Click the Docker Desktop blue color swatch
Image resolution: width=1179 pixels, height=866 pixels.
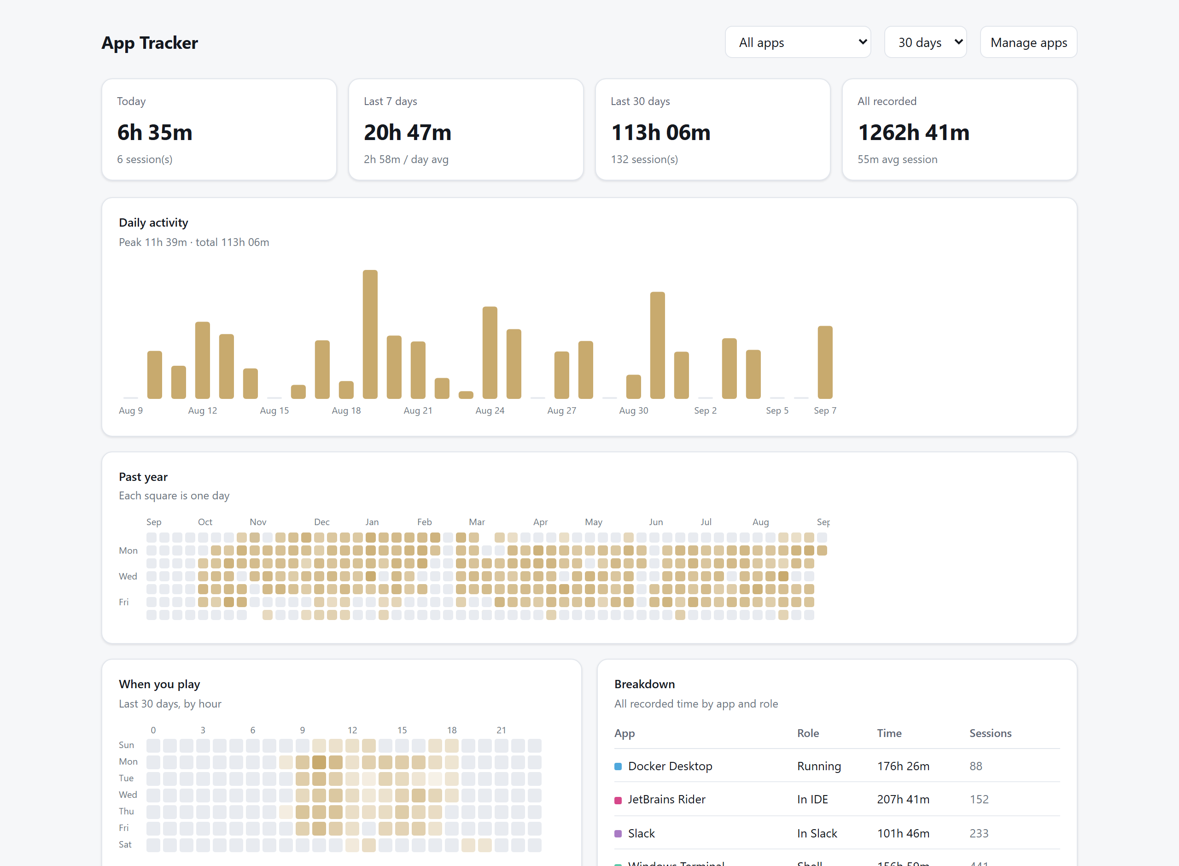[x=618, y=767]
